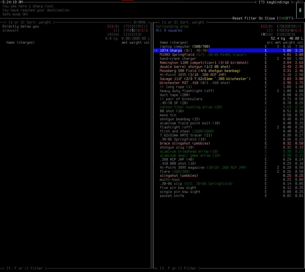Select the Remington 1100 competition+1 row
The width and height of the screenshot is (305, 272).
coord(229,63)
